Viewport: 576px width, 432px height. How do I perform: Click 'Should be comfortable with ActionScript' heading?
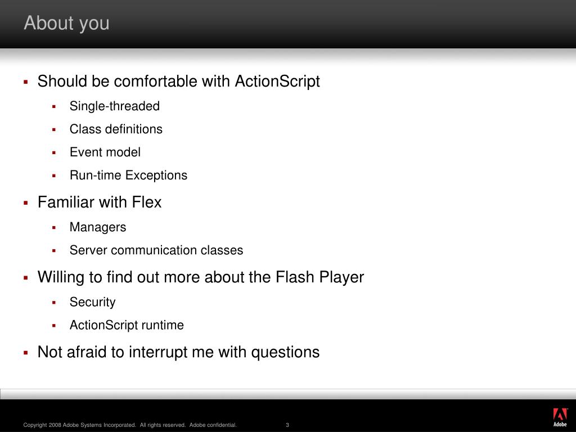point(178,81)
